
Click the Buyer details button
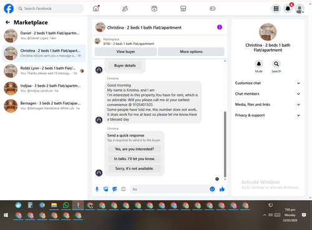point(125,65)
